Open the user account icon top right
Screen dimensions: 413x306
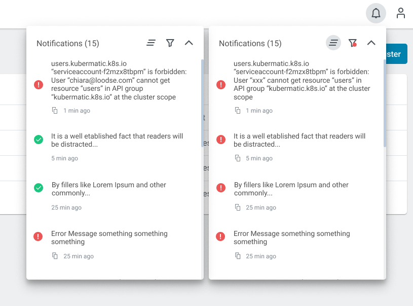400,13
